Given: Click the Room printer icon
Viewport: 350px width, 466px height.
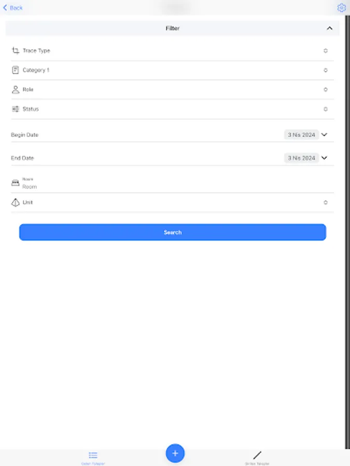Looking at the screenshot, I should (x=15, y=182).
